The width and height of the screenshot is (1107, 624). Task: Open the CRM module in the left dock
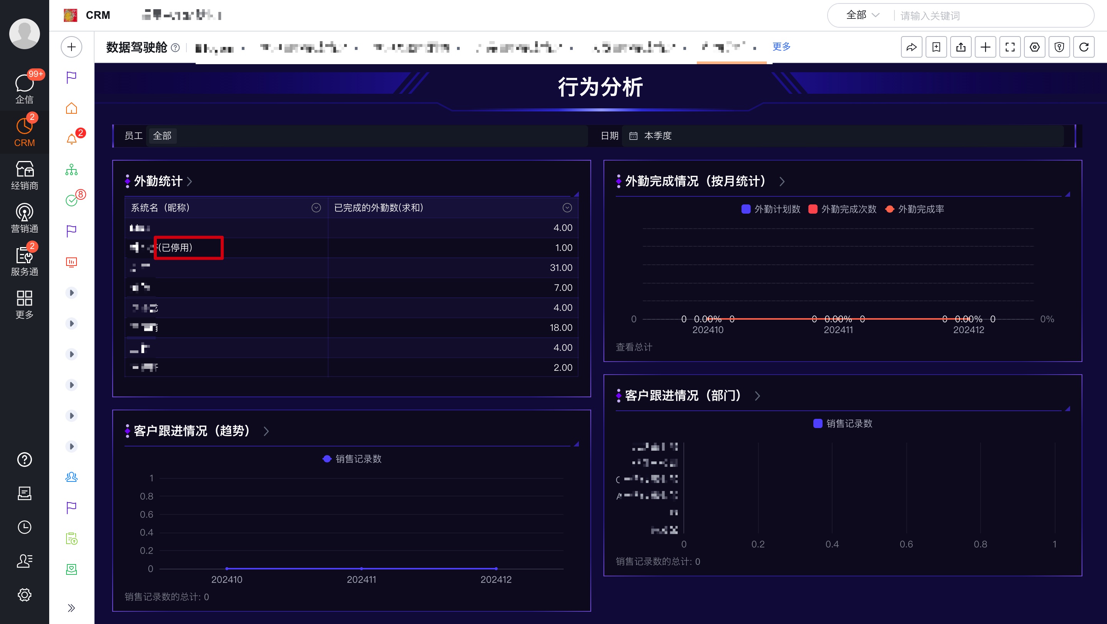[x=24, y=132]
